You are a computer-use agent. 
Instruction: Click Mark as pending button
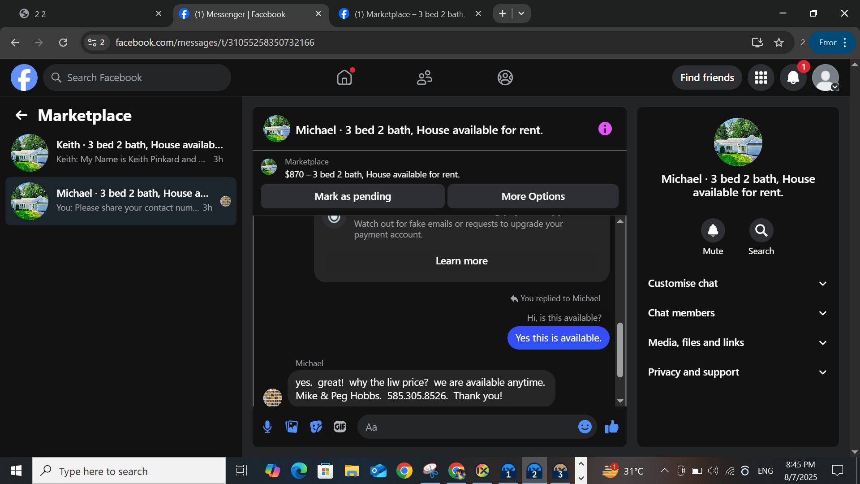[x=353, y=196]
